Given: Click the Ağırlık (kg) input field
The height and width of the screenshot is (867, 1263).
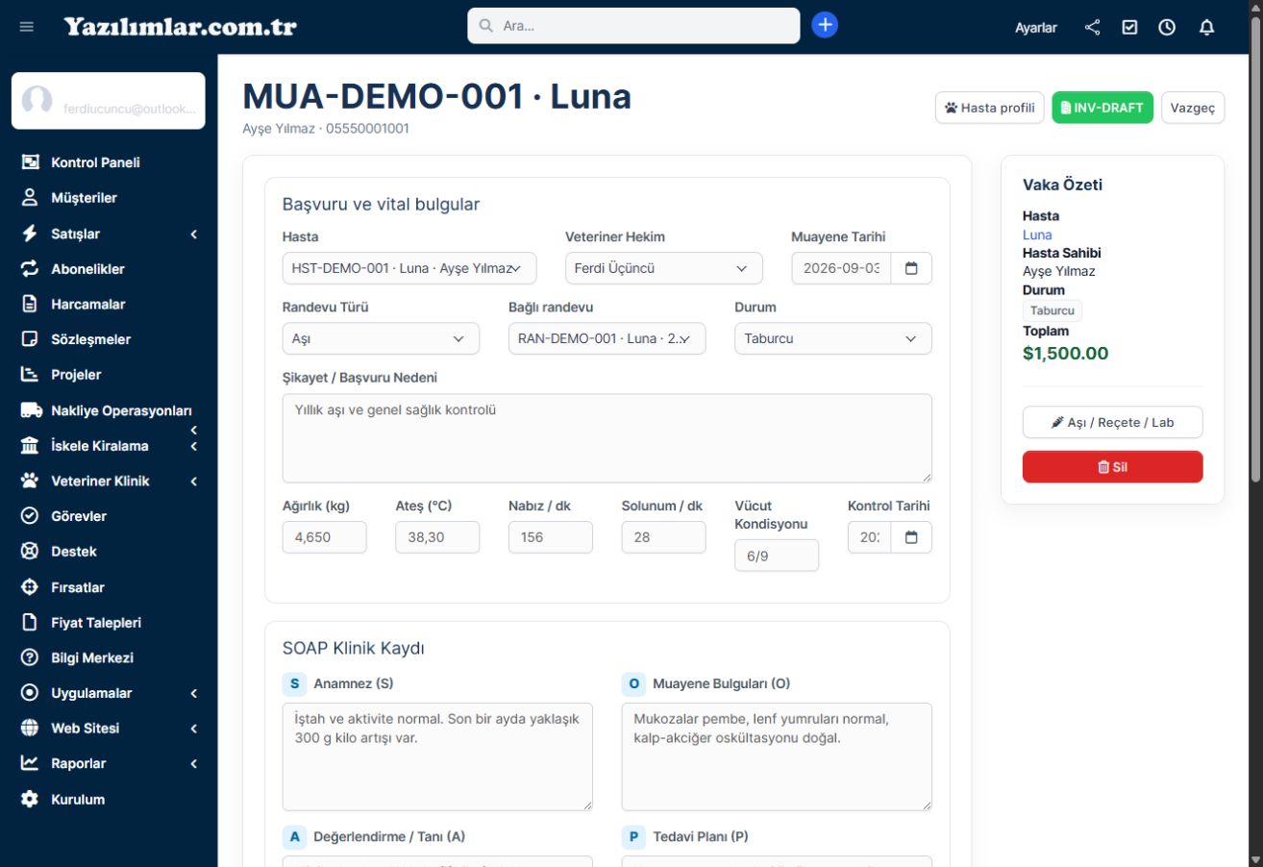Looking at the screenshot, I should point(325,537).
